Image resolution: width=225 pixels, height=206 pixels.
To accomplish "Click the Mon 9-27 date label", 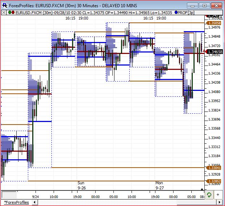I will point(159,185).
